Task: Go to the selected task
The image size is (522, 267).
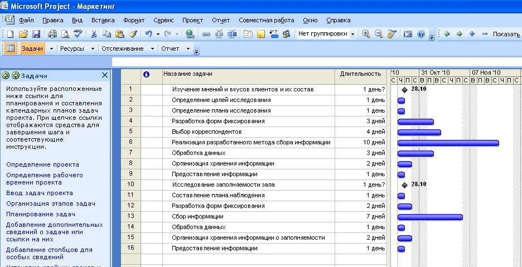Action: click(x=391, y=34)
